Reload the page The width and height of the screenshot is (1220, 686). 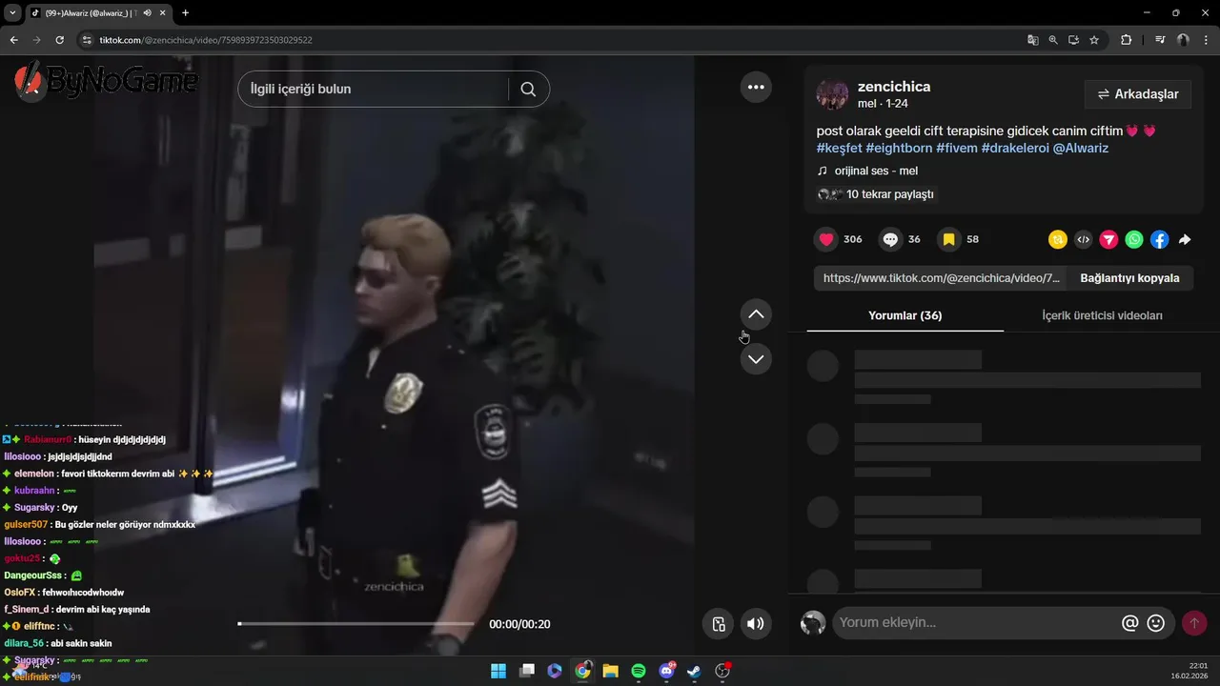coord(59,40)
